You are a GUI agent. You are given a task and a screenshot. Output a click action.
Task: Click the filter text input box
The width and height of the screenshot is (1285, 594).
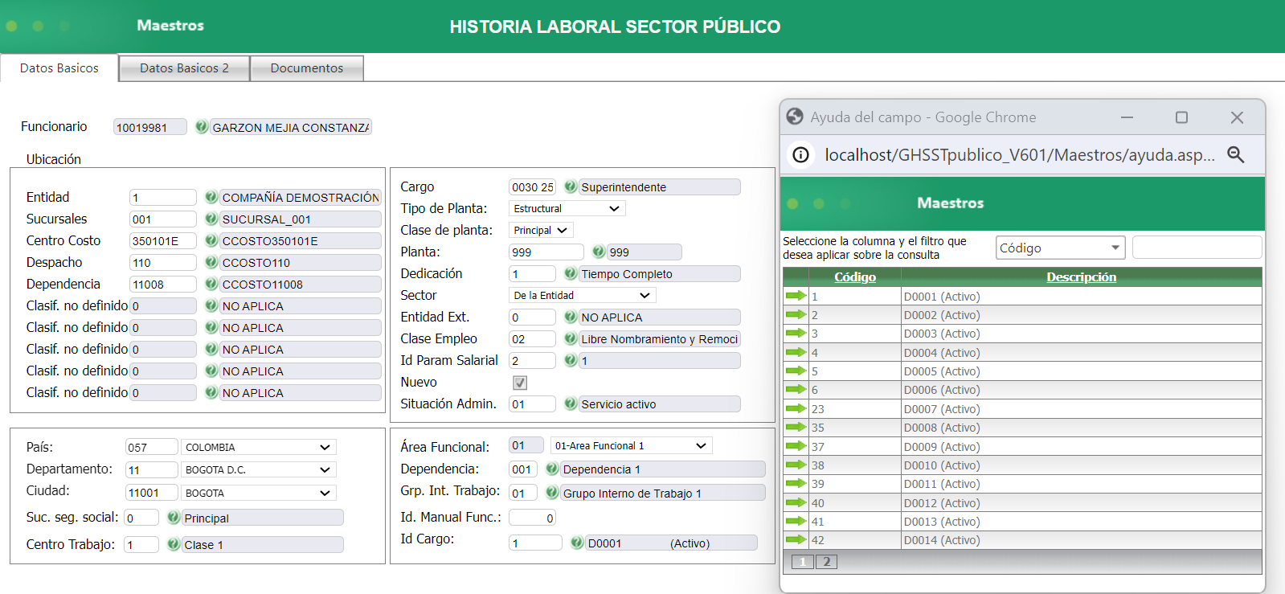(1197, 248)
